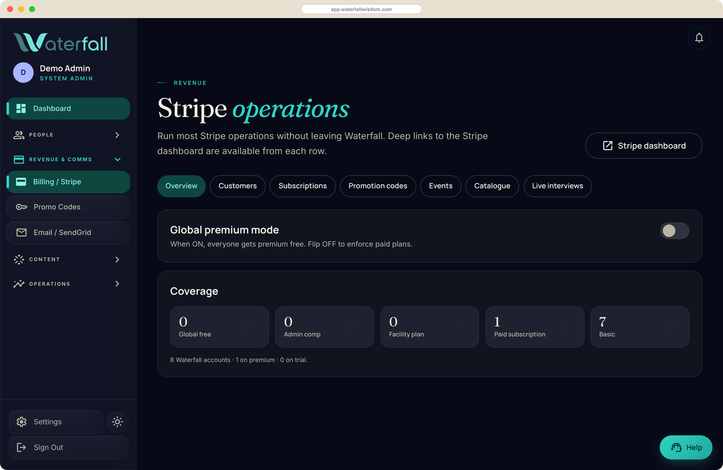Screen dimensions: 723x470
Task: Open Promo Codes sidebar item
Action: (68, 207)
